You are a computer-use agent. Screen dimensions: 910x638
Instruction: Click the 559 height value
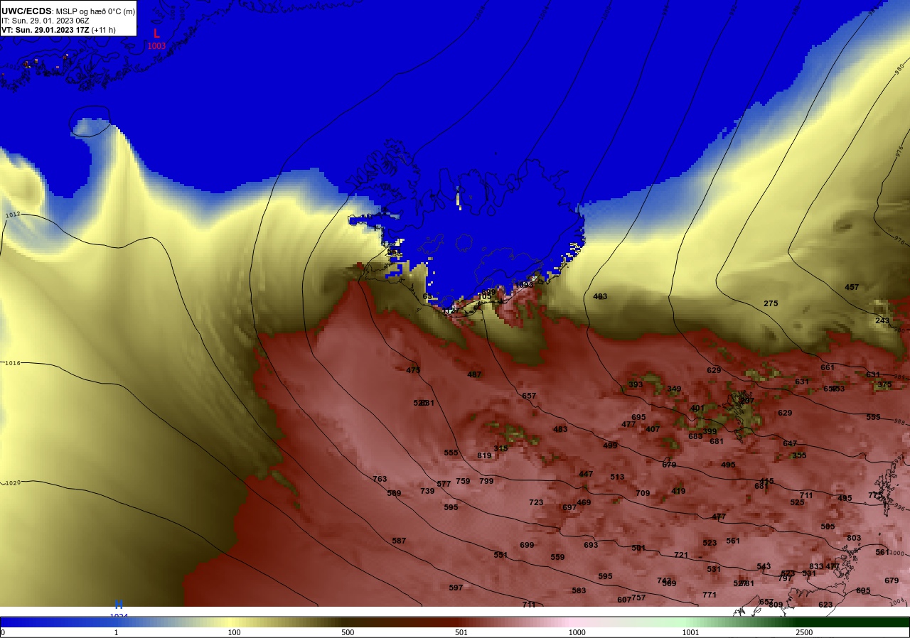pos(557,557)
